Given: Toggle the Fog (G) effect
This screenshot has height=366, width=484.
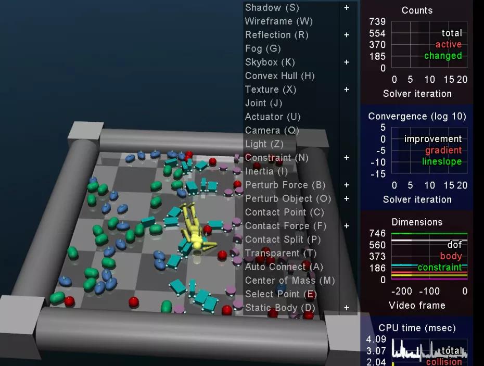Looking at the screenshot, I should (262, 48).
